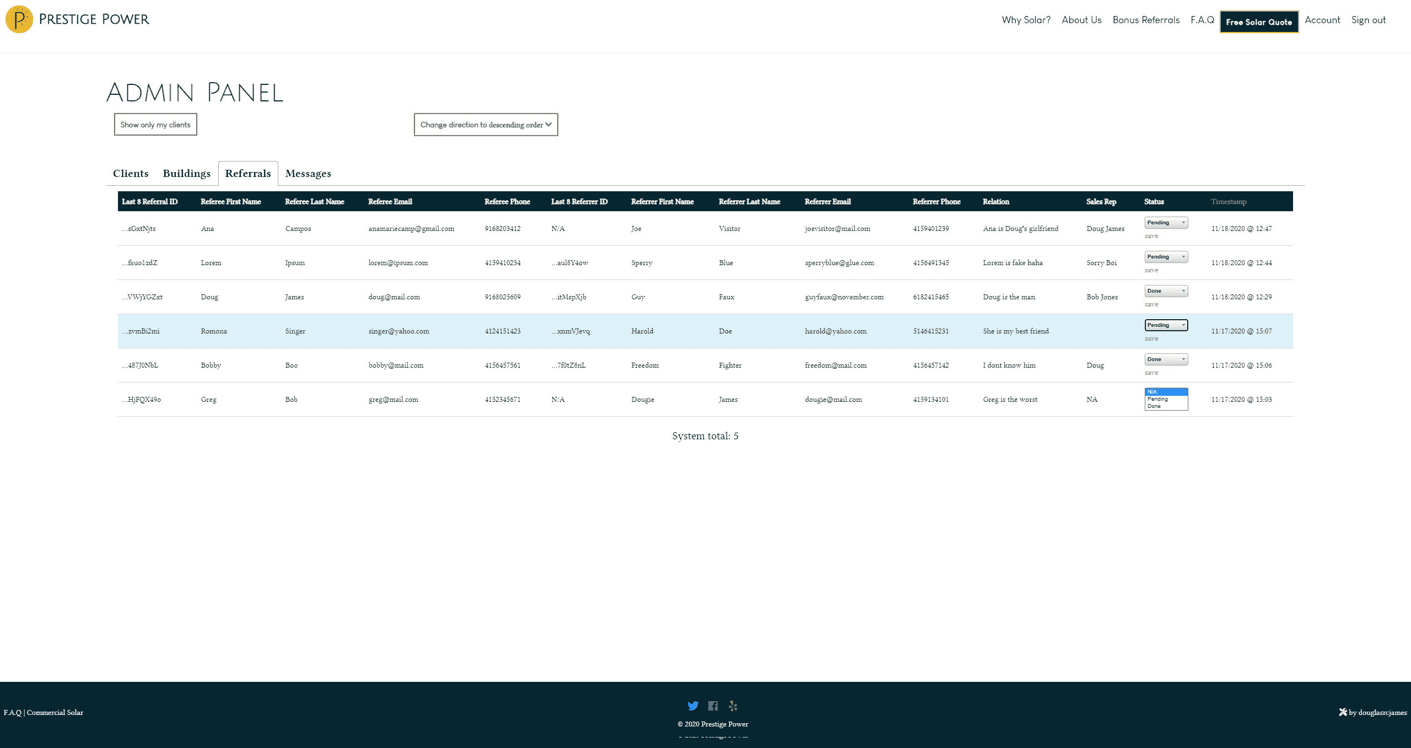Sort by Sales Rep column header
Screen dimensions: 1411x748
[x=1101, y=202]
